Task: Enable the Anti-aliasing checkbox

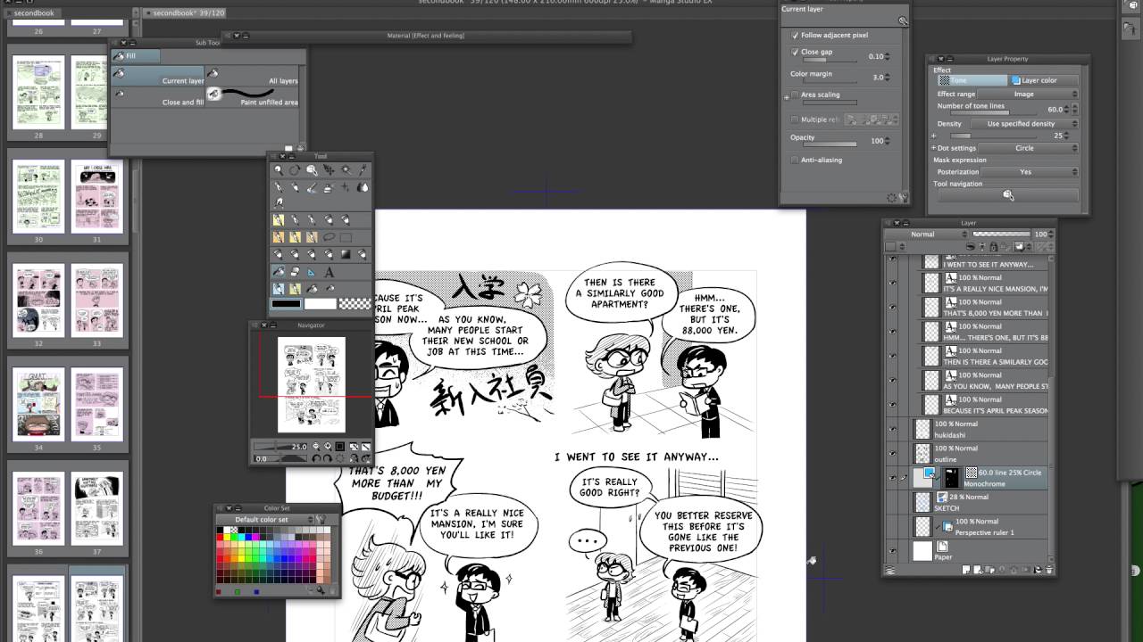Action: [x=795, y=160]
